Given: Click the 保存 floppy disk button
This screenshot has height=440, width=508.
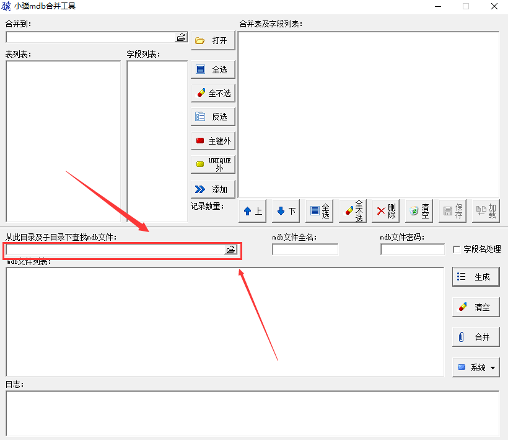Looking at the screenshot, I should point(453,211).
